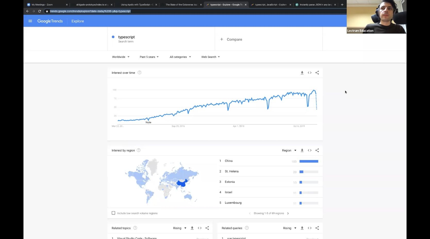
Task: Get embed code for Related queries
Action: (x=310, y=228)
